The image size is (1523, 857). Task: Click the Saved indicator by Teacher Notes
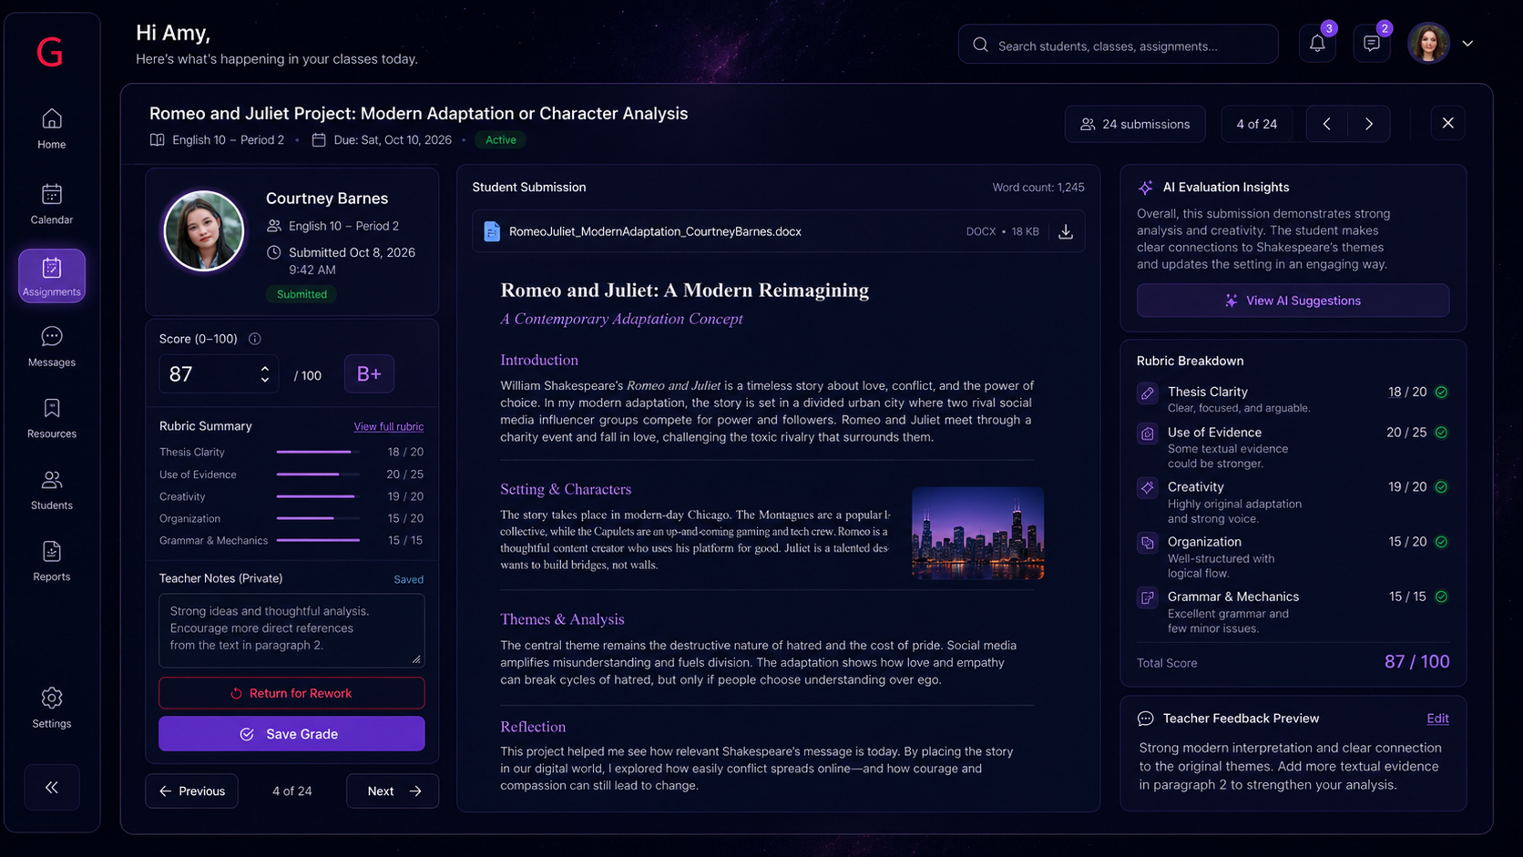tap(408, 579)
